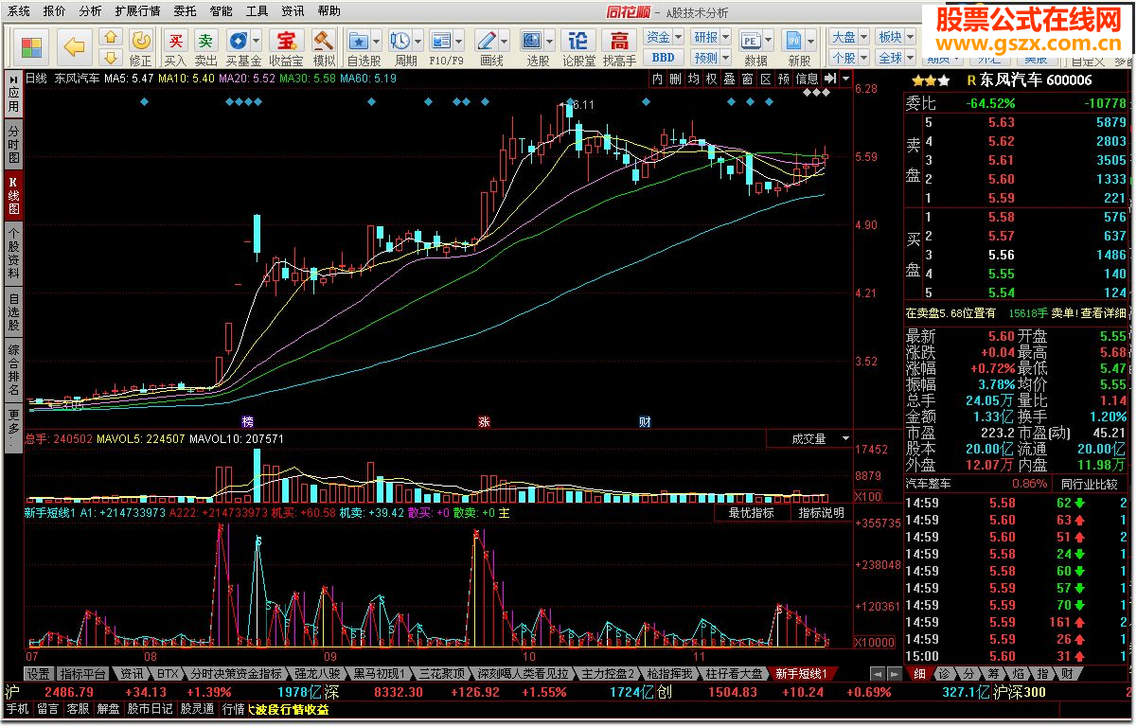The height and width of the screenshot is (727, 1137).
Task: Toggle the 预 forecast button
Action: pos(783,80)
